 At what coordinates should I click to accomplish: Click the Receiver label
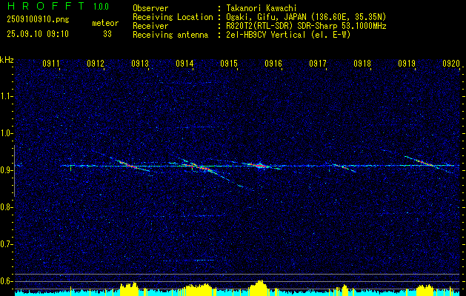click(150, 26)
